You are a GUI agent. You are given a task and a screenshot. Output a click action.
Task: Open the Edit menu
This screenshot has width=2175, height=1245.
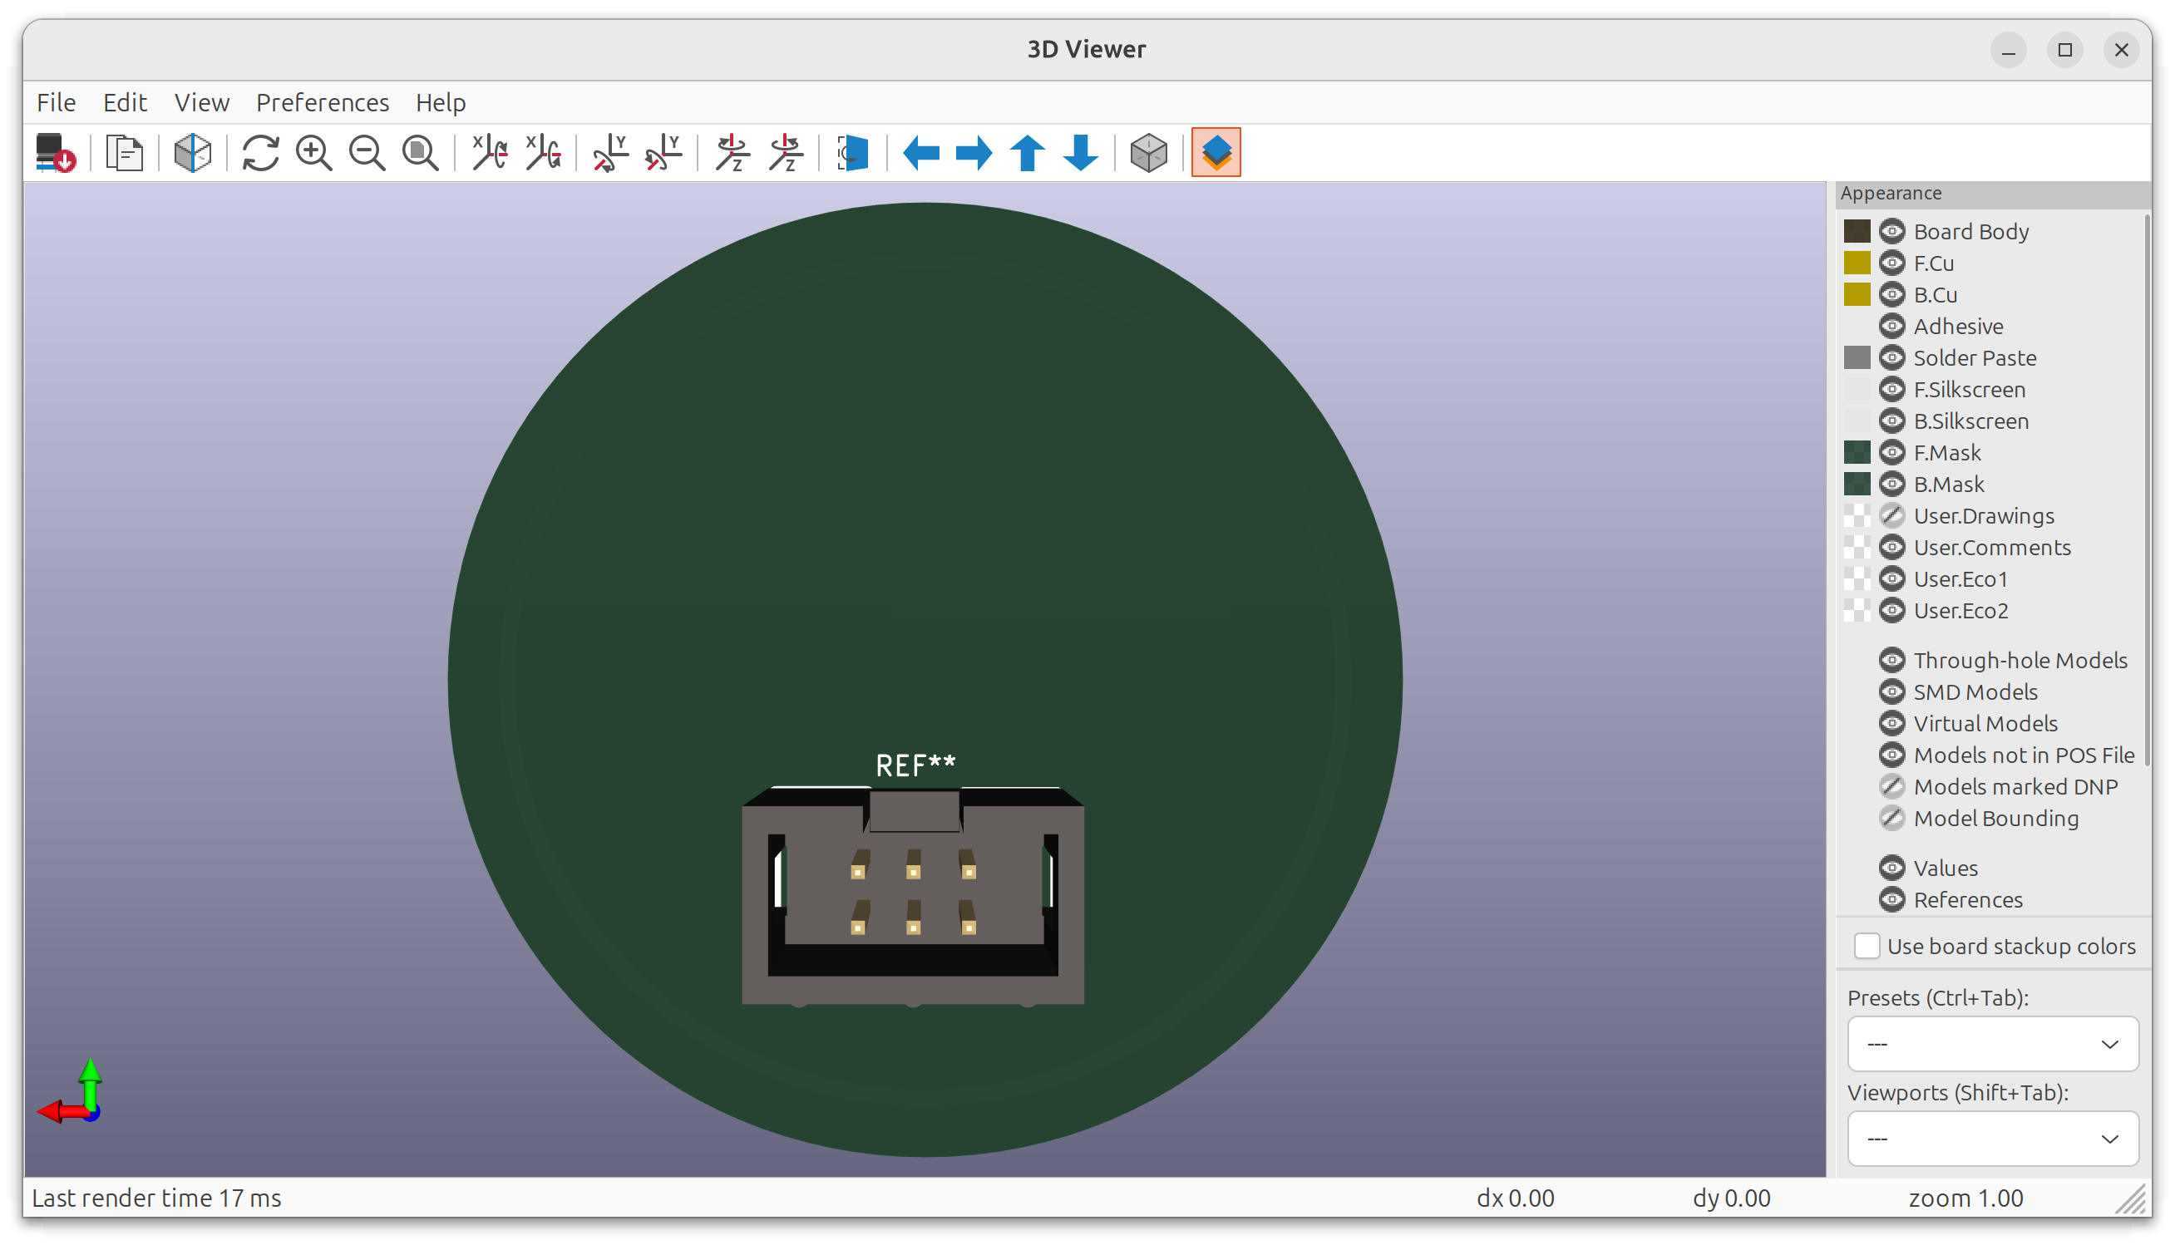click(125, 102)
